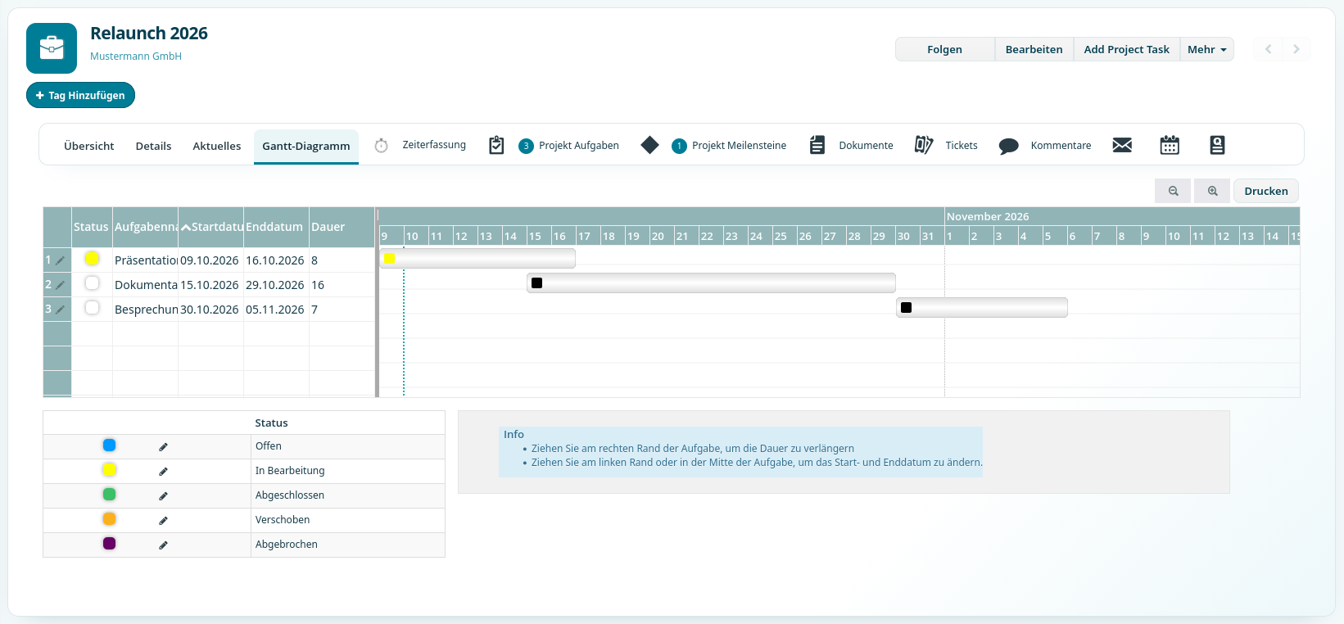Click the zoom in magnifier button
Screen dimensions: 1344x624
tap(1212, 191)
